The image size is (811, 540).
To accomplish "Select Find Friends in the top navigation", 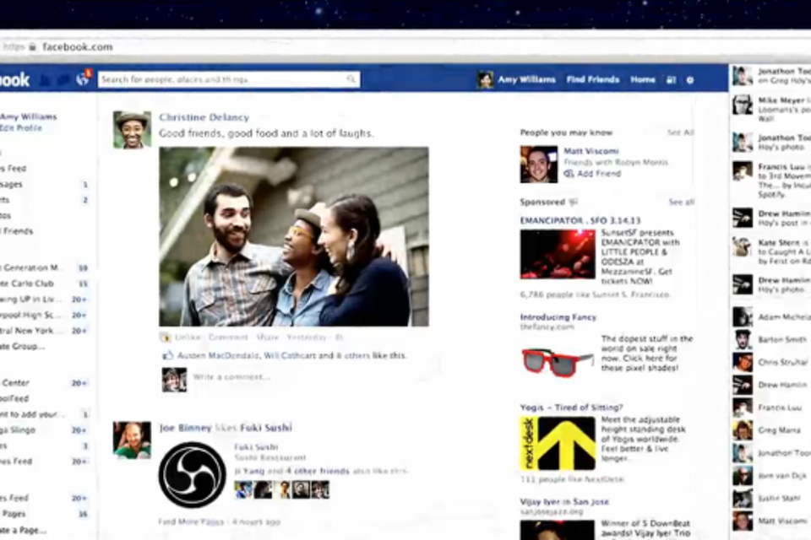I will 592,80.
